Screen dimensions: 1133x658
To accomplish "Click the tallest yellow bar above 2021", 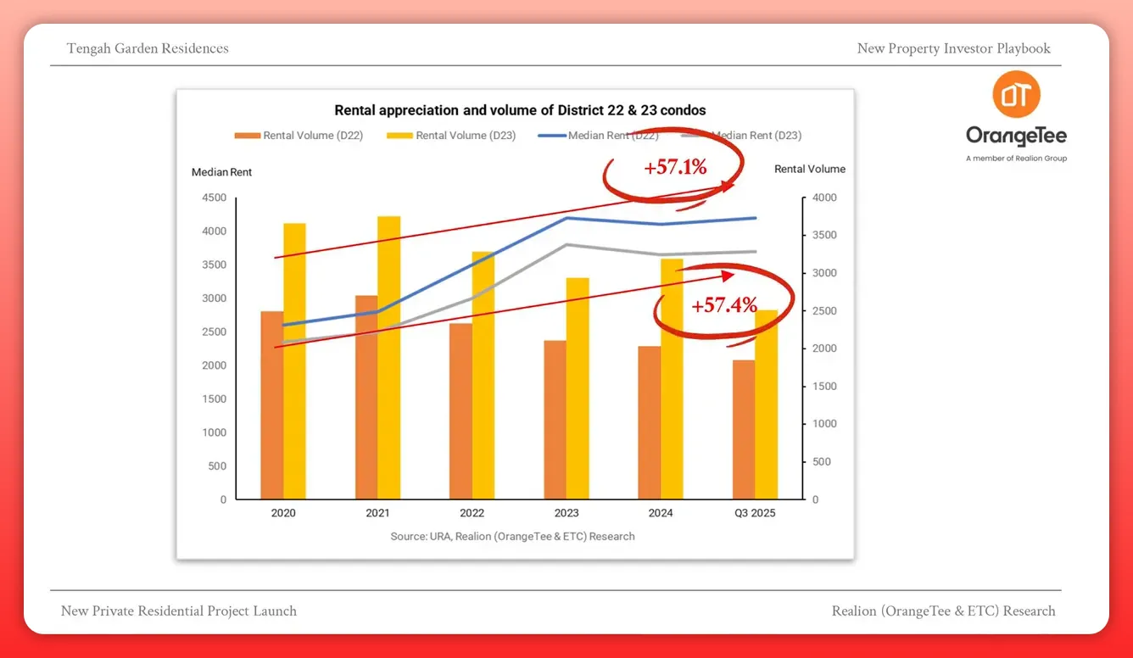I will pyautogui.click(x=387, y=356).
